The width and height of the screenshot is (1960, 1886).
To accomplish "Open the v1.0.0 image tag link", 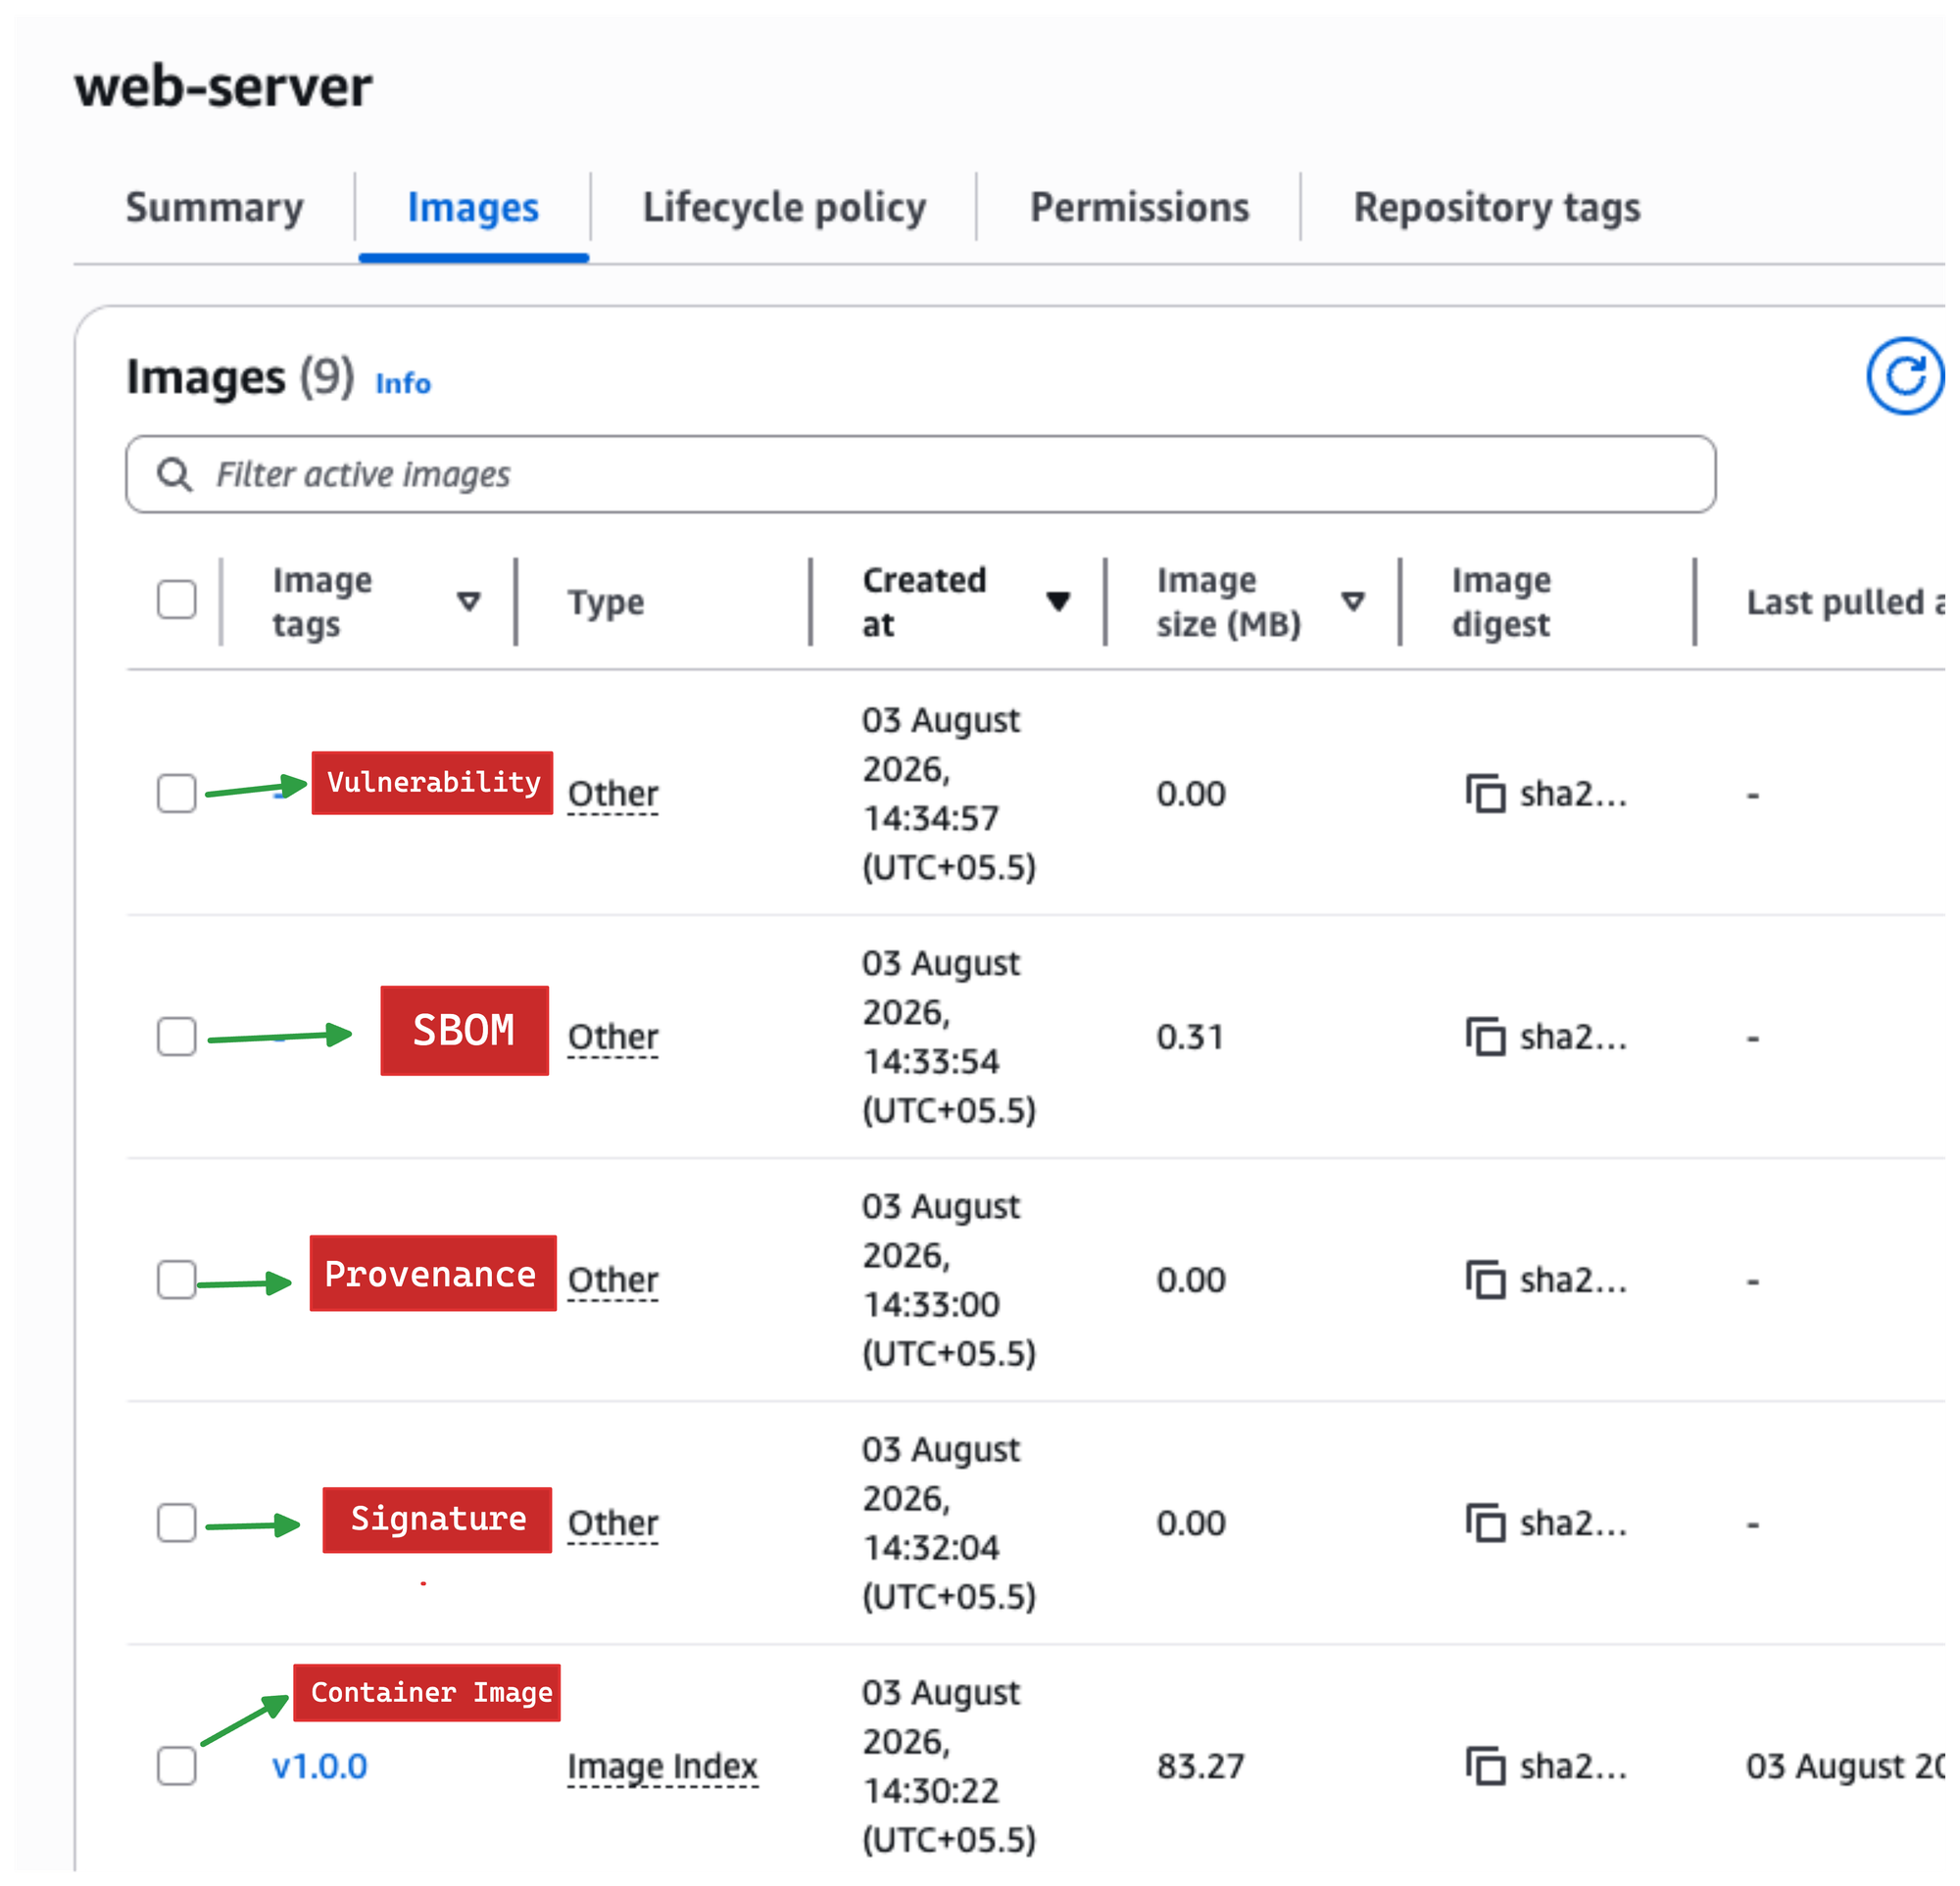I will point(319,1766).
